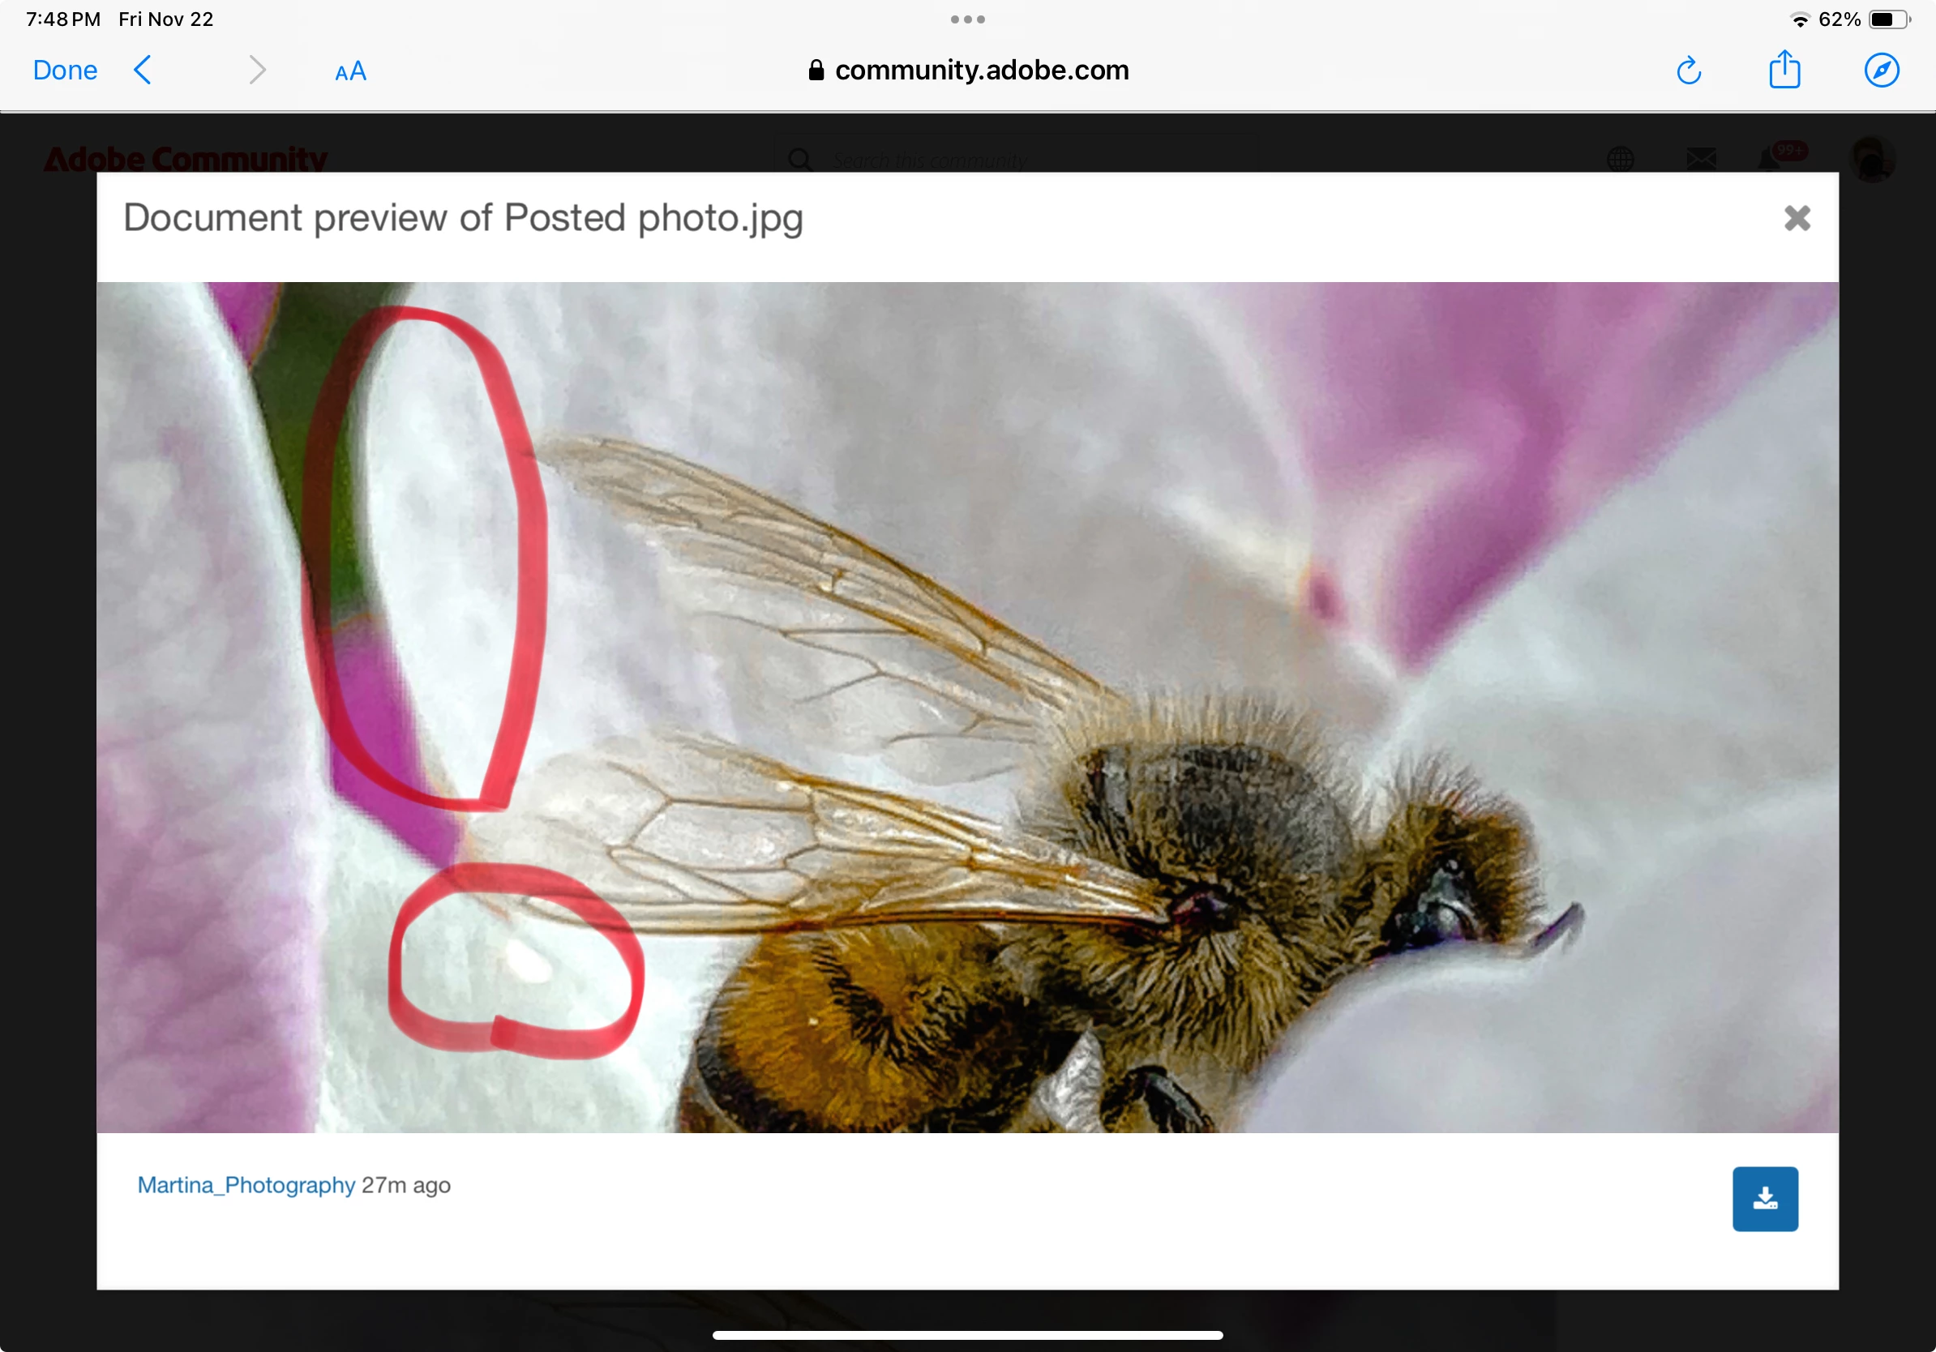
Task: Open the user avatar menu
Action: click(1872, 159)
